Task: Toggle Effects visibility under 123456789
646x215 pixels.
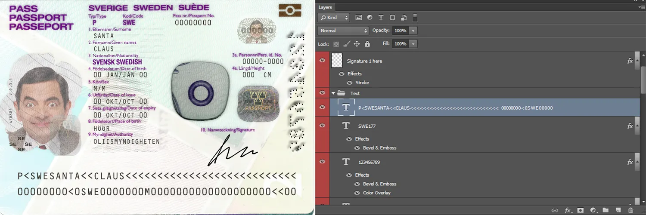Action: click(x=349, y=175)
